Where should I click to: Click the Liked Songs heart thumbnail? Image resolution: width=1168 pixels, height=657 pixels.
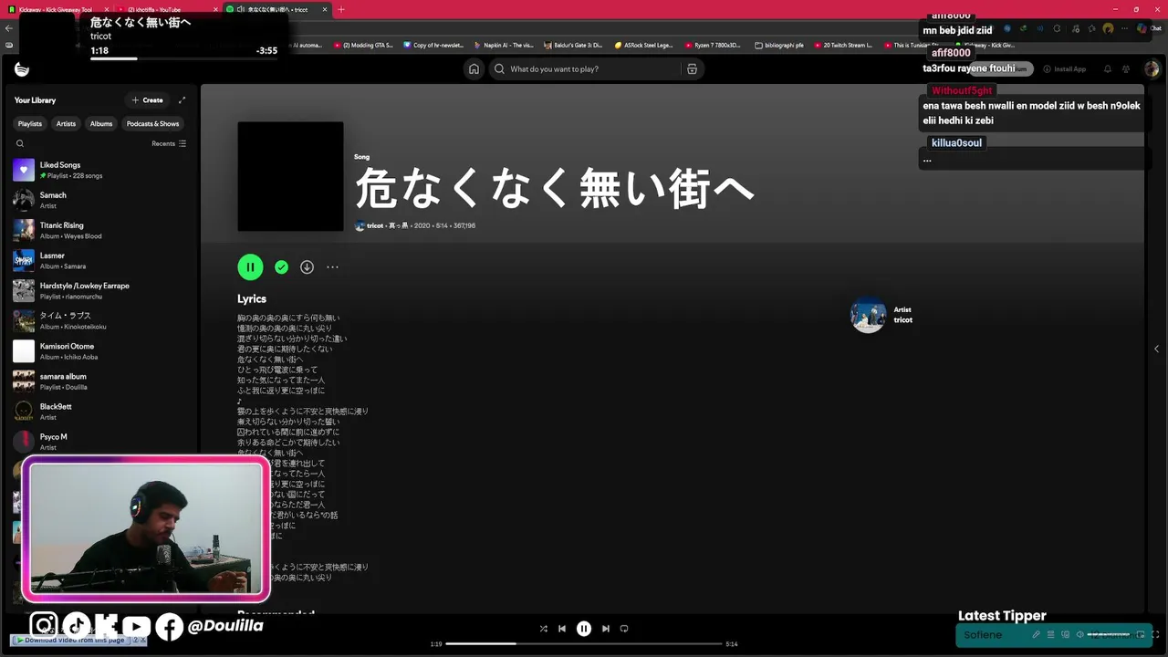(24, 170)
